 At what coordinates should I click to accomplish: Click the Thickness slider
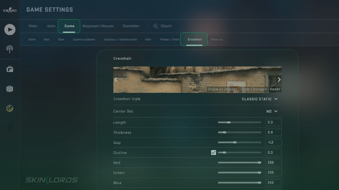click(239, 132)
